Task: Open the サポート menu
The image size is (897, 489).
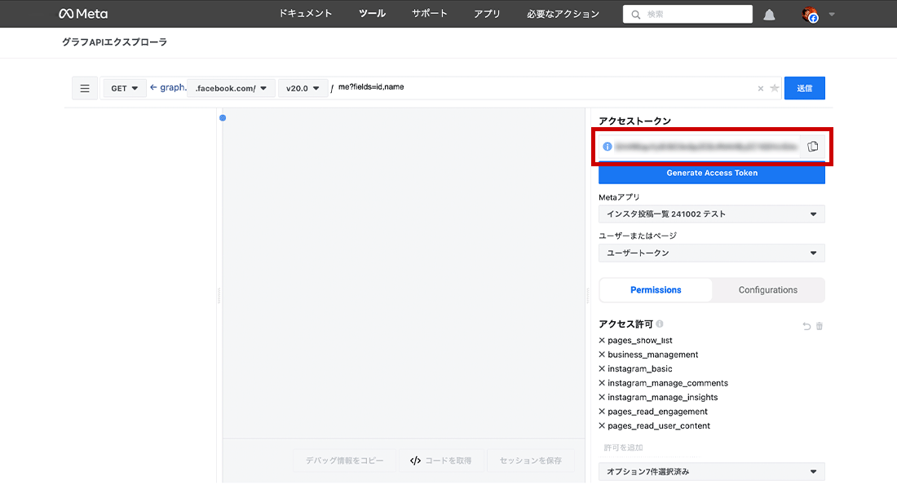Action: (430, 14)
